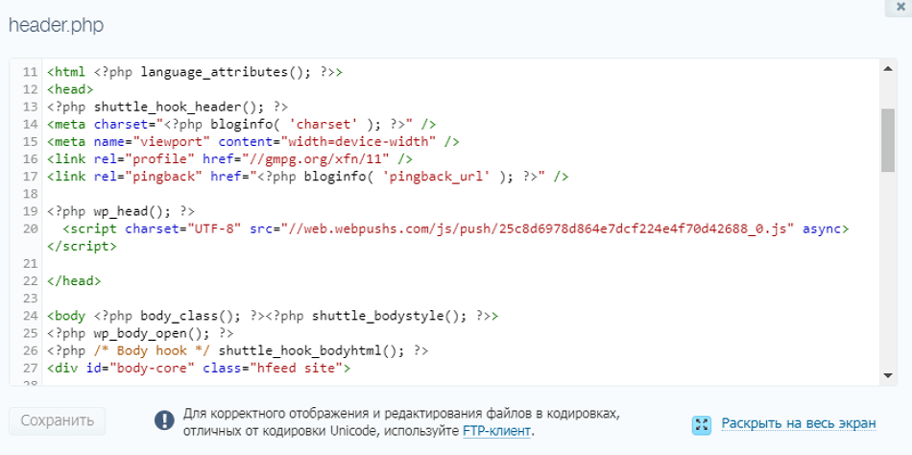The width and height of the screenshot is (912, 455).
Task: Click the fullscreen expand icon
Action: (702, 425)
